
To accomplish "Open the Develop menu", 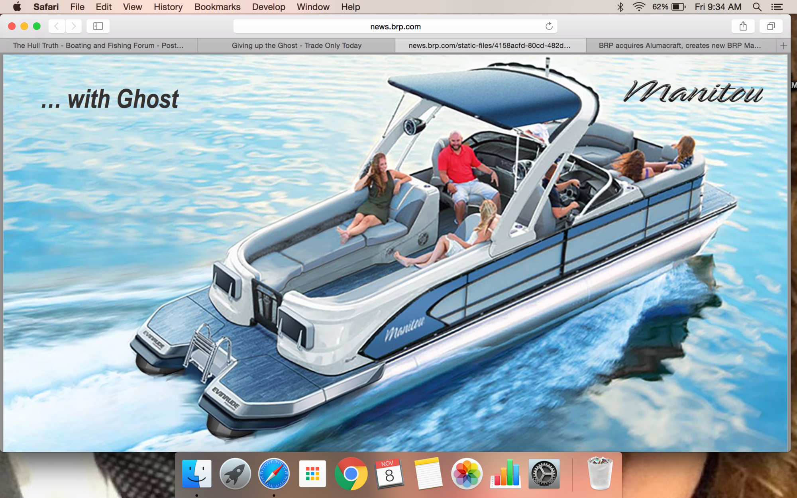I will click(x=269, y=7).
